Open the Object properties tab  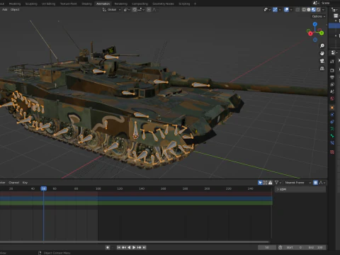click(x=332, y=108)
